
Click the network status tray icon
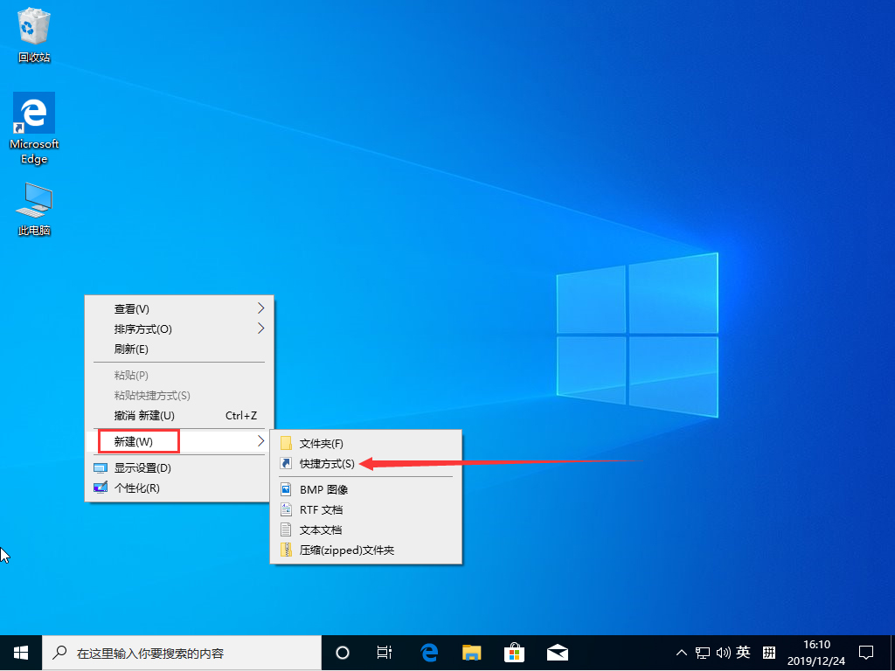(702, 653)
